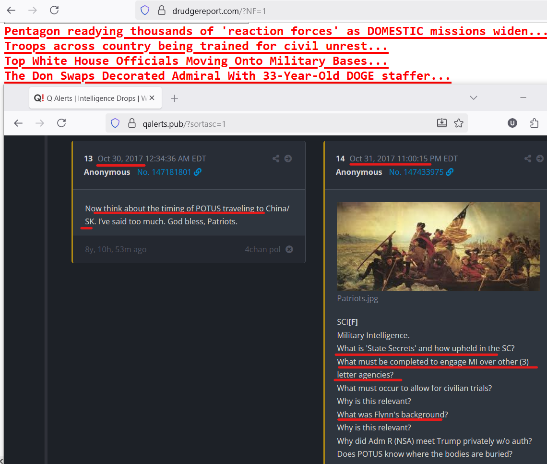
Task: Open post No. 147433975 link
Action: tap(416, 172)
